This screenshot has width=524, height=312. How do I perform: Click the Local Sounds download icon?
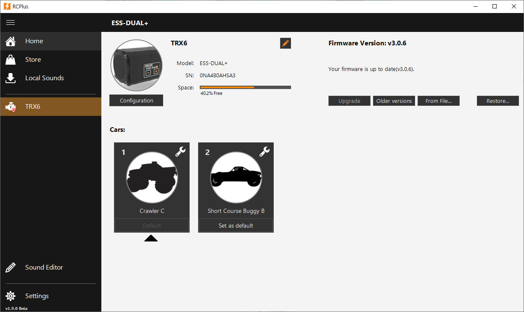11,78
